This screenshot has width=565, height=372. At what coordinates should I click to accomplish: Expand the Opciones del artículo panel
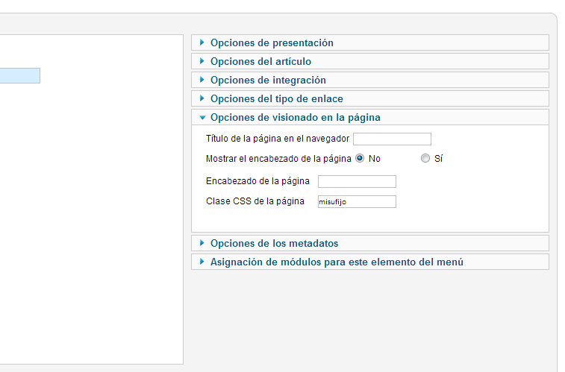click(370, 62)
